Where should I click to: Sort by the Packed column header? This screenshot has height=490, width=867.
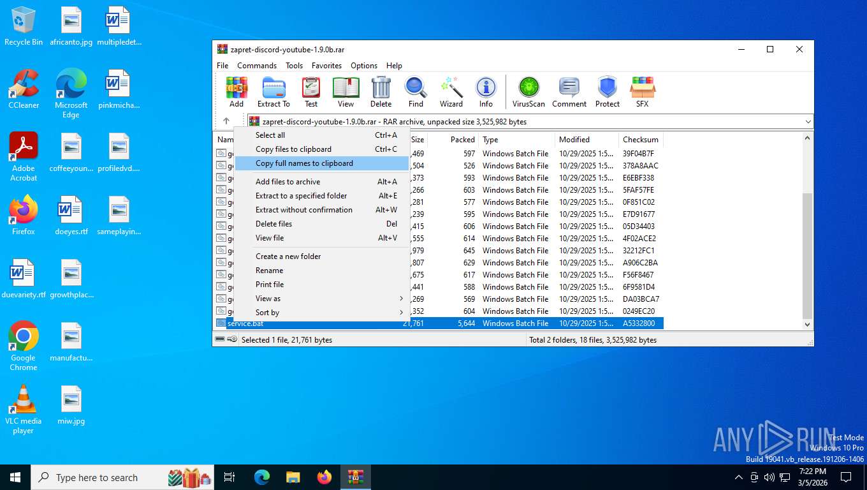coord(453,140)
